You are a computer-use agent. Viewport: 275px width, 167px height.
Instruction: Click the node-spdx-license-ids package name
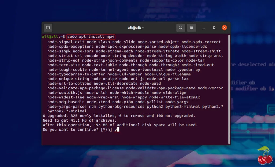click(183, 47)
